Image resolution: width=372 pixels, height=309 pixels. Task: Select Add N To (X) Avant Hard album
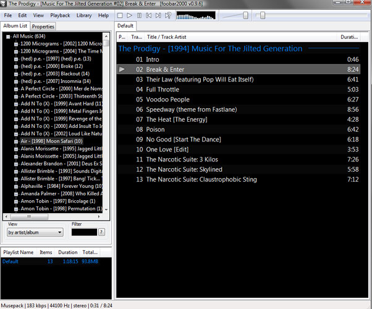(62, 104)
